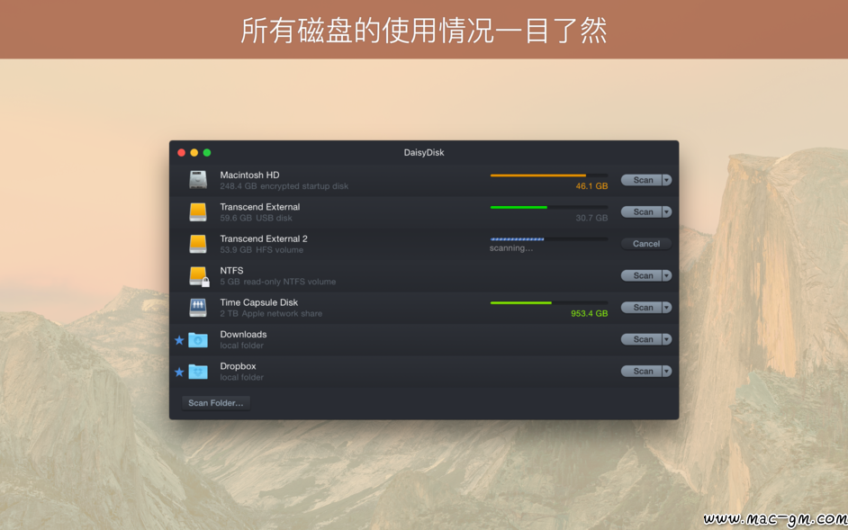Click the Macintosh HD drive icon

[198, 180]
